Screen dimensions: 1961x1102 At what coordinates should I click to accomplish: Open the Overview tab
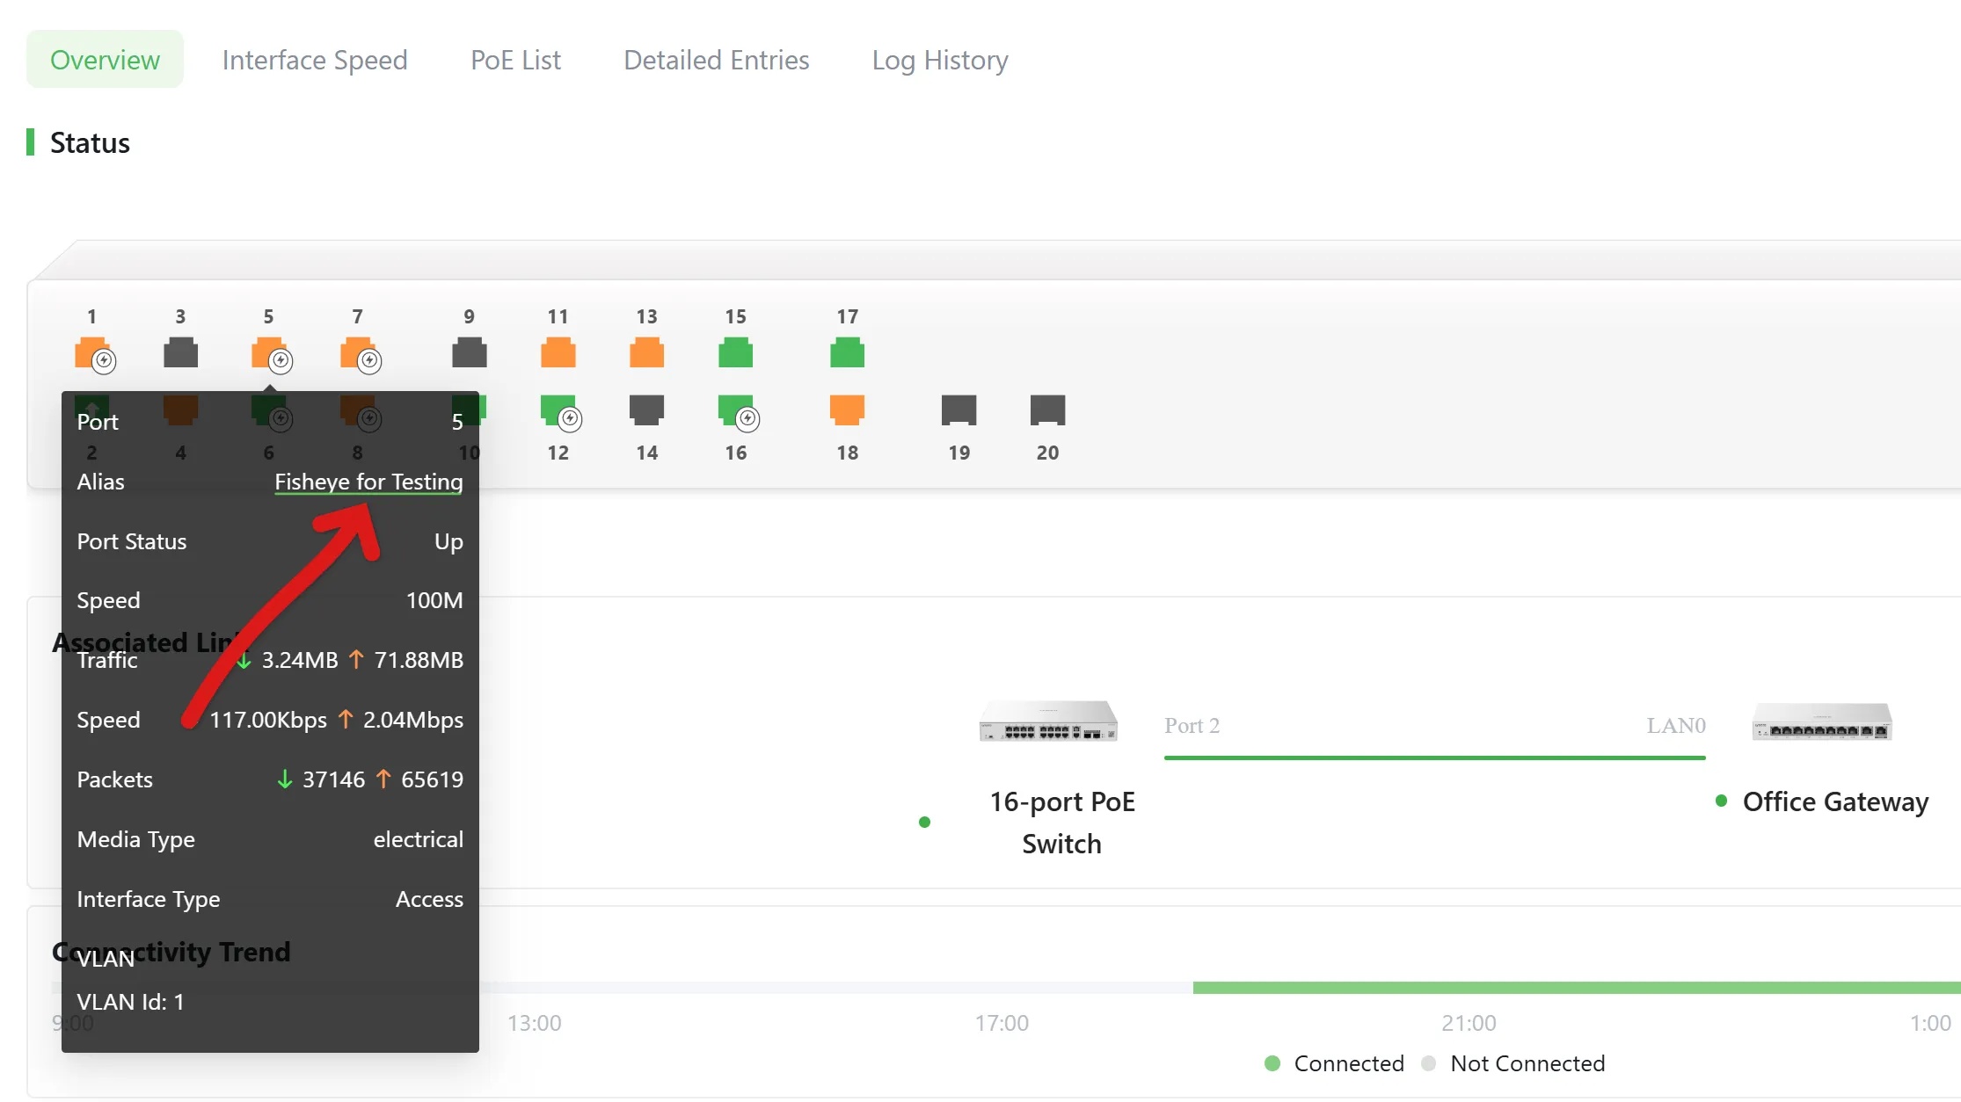pos(105,60)
